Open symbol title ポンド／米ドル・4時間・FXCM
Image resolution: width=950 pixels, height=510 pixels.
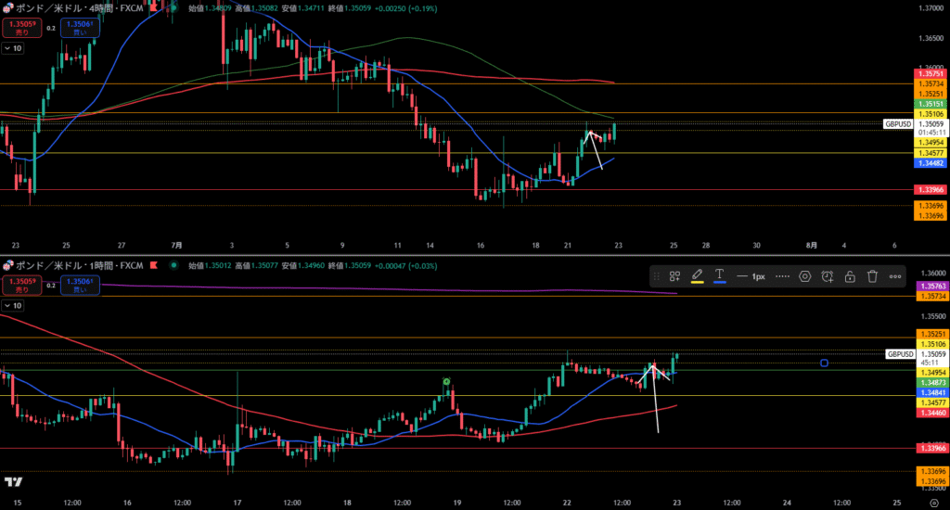tap(80, 8)
